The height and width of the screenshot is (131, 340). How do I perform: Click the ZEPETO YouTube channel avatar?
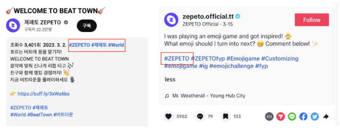pos(13,25)
